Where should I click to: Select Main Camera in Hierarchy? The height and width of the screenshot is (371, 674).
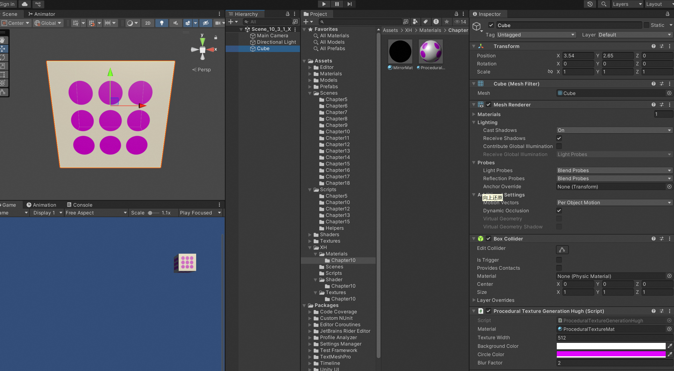pyautogui.click(x=272, y=36)
